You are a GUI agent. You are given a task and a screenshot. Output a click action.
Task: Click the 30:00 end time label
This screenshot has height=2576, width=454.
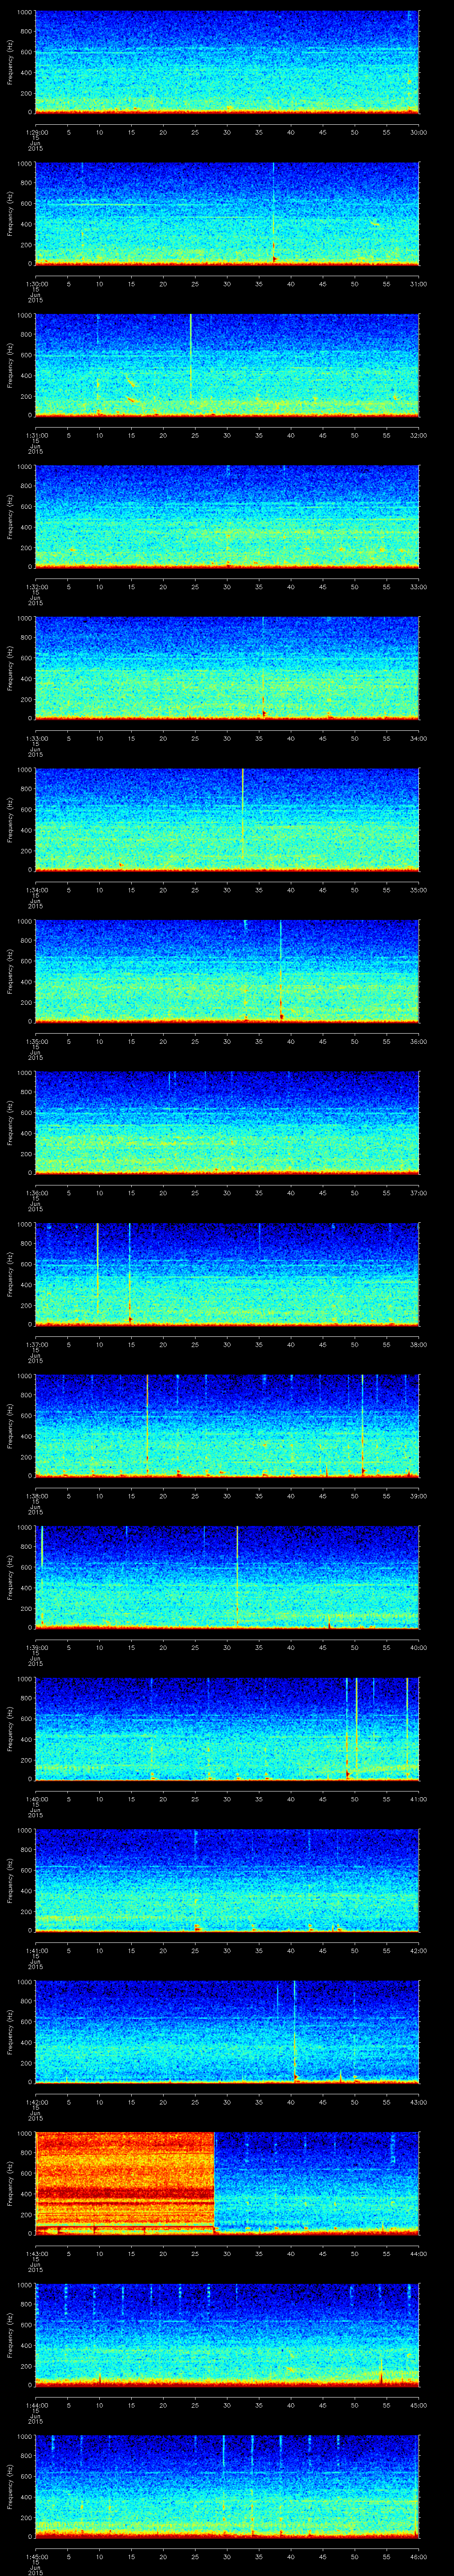point(419,132)
